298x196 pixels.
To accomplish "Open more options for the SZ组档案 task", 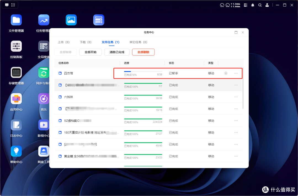I will (x=236, y=121).
